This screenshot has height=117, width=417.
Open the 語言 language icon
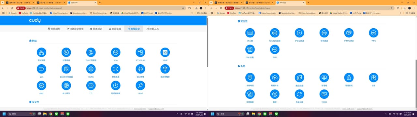point(374,77)
